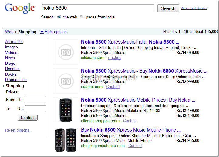Viewport: 219px width, 157px height.
Task: Click the price Rs.12,999.00
Action: (188, 81)
